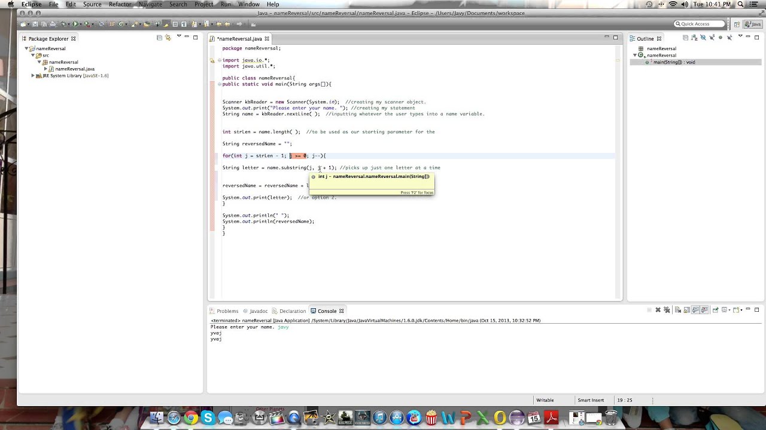Open Adobe Acrobat from the Dock
Screen dimensions: 766x430
pyautogui.click(x=551, y=417)
